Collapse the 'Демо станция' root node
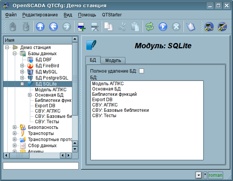This screenshot has height=181, width=233. tap(7, 48)
